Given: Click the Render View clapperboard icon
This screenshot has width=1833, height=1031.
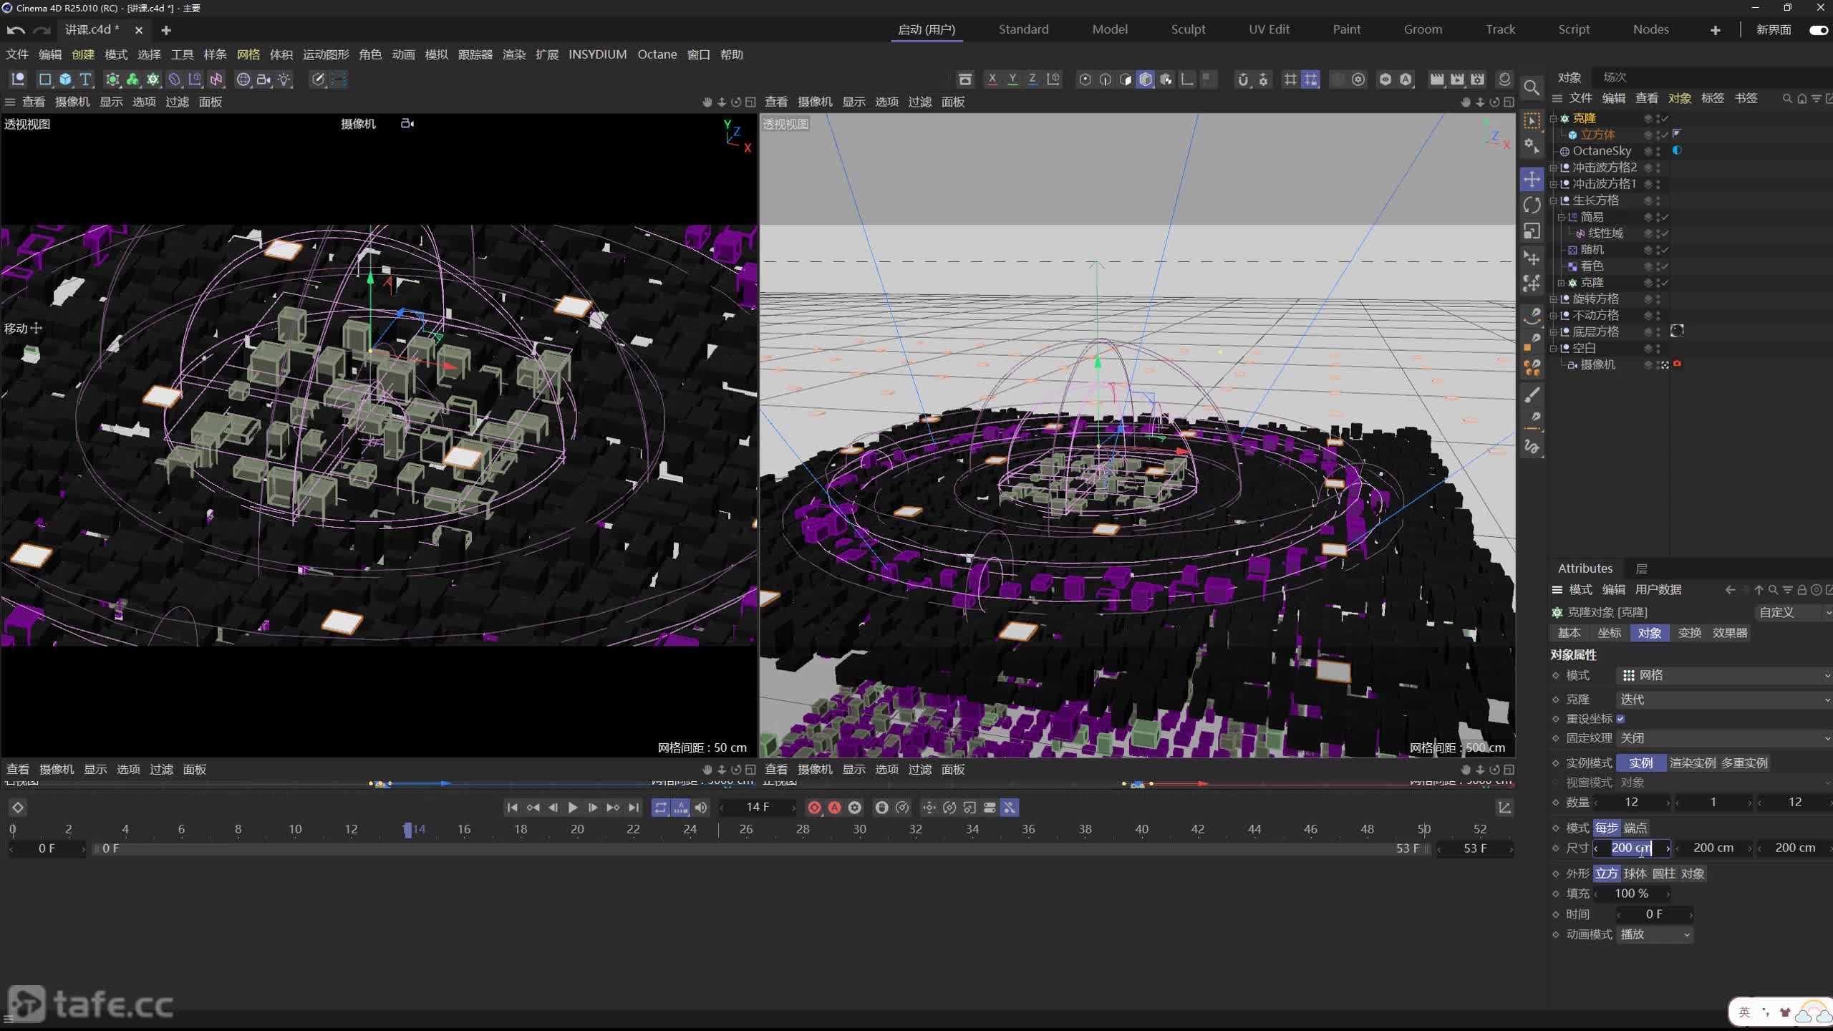Looking at the screenshot, I should coord(1436,79).
